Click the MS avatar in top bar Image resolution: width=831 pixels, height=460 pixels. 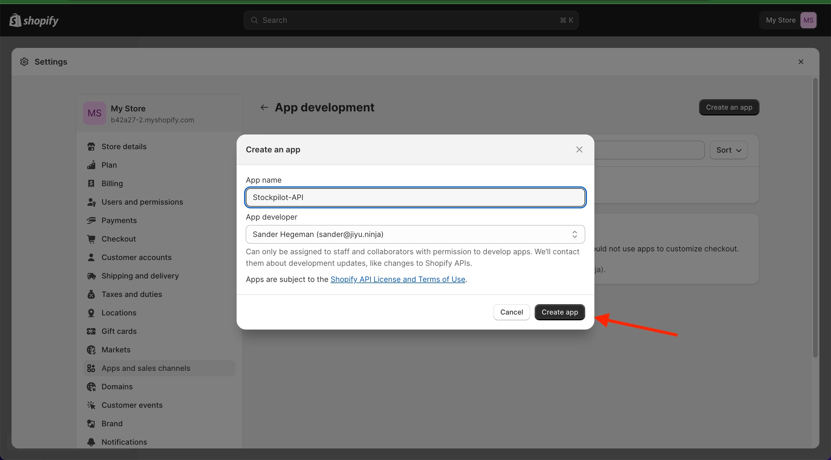pyautogui.click(x=808, y=20)
